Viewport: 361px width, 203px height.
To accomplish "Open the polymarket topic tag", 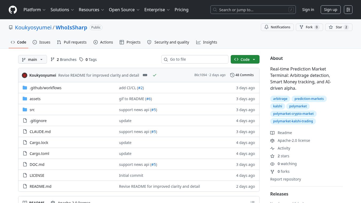I will click(298, 106).
